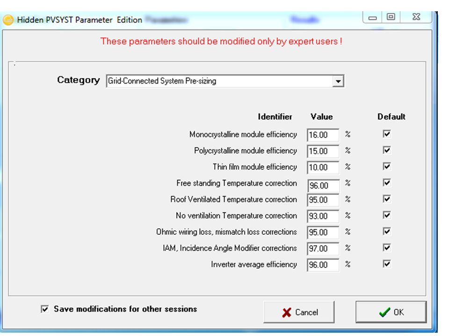Click the Category label
The width and height of the screenshot is (449, 336).
[79, 80]
